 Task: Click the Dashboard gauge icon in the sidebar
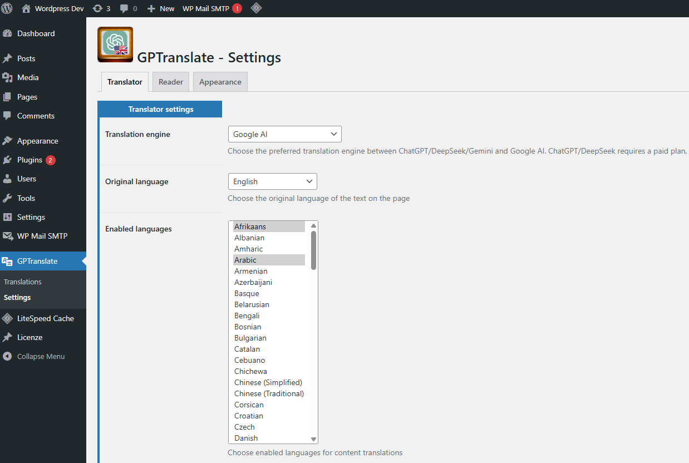[x=7, y=33]
